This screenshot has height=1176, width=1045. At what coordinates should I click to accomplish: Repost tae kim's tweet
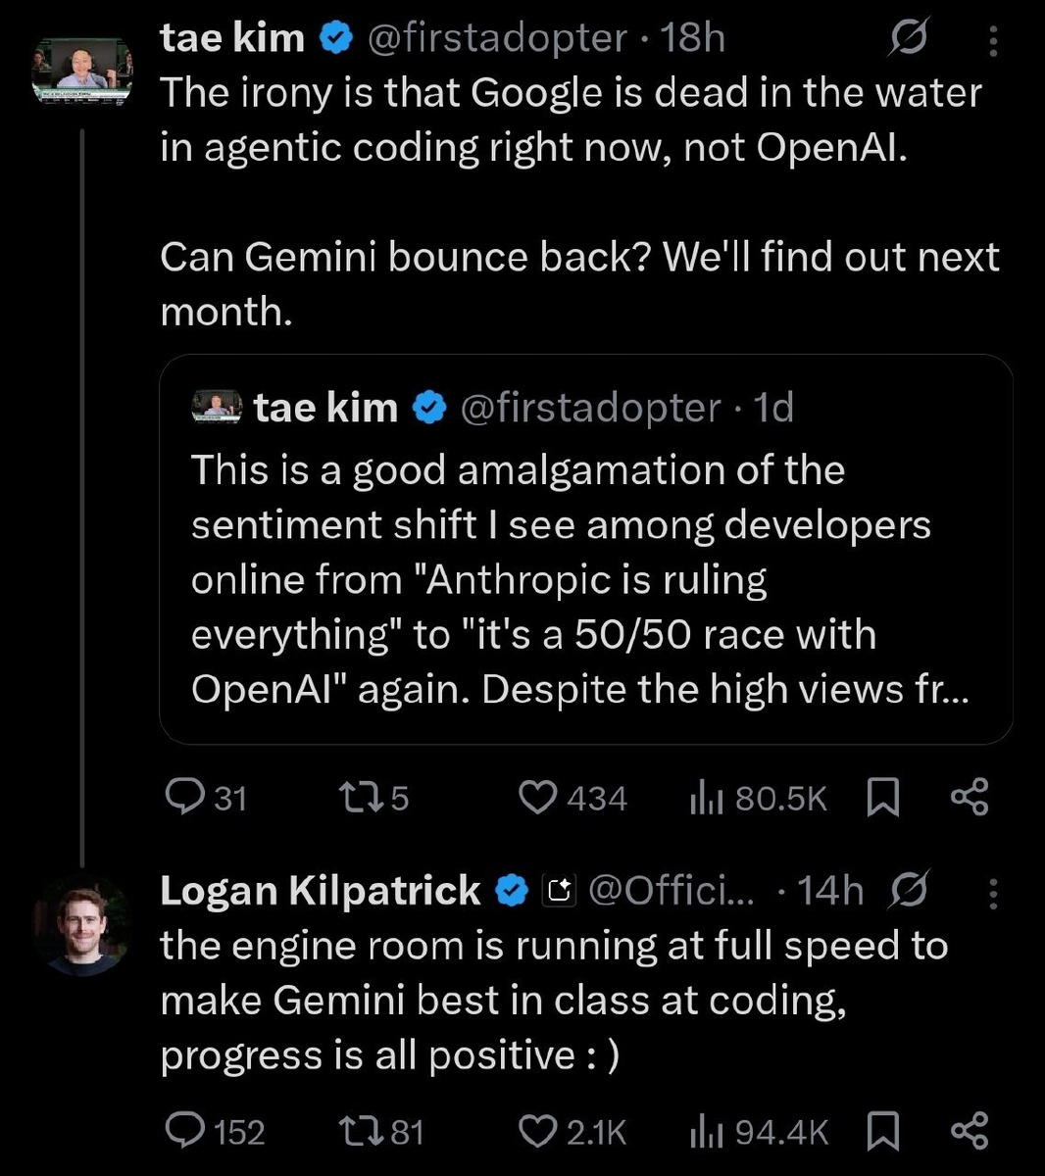(354, 798)
